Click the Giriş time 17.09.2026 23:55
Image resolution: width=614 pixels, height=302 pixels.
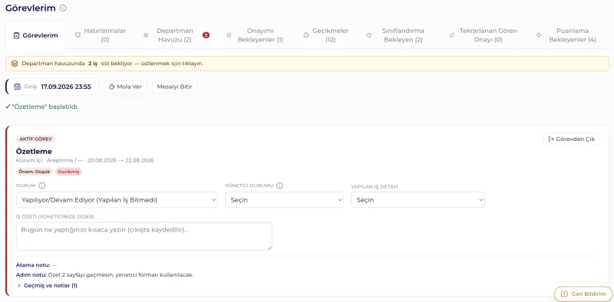(66, 87)
